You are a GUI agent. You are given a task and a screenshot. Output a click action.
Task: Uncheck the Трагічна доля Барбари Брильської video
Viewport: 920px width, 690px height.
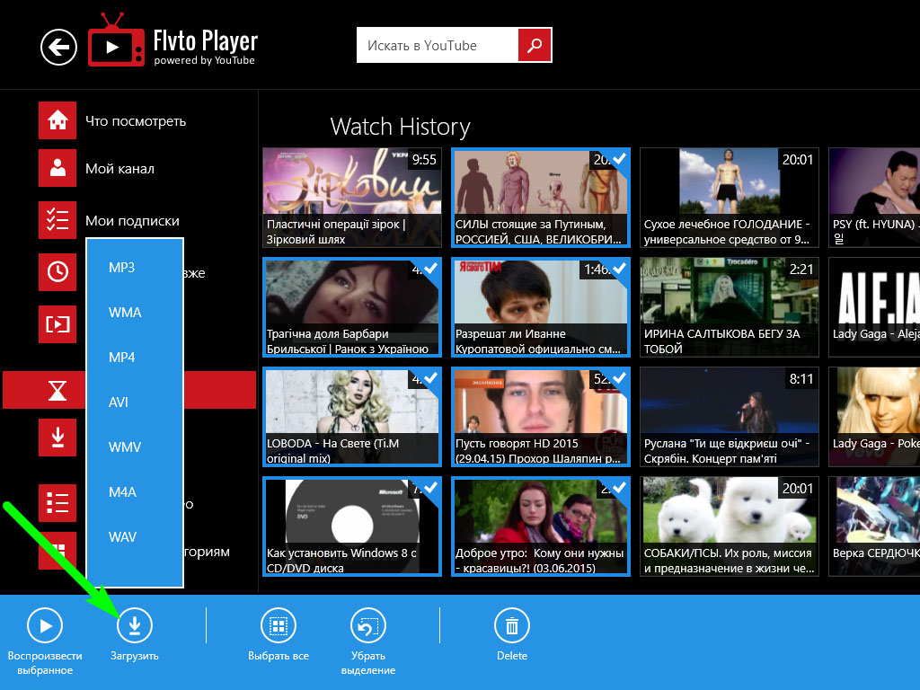pyautogui.click(x=352, y=307)
